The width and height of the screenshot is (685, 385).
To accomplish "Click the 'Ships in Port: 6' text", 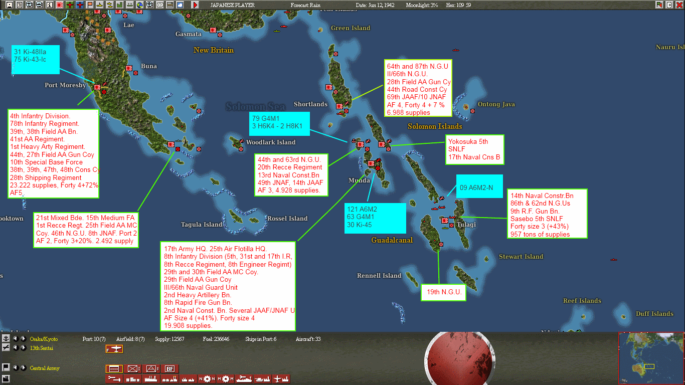I will coord(261,339).
